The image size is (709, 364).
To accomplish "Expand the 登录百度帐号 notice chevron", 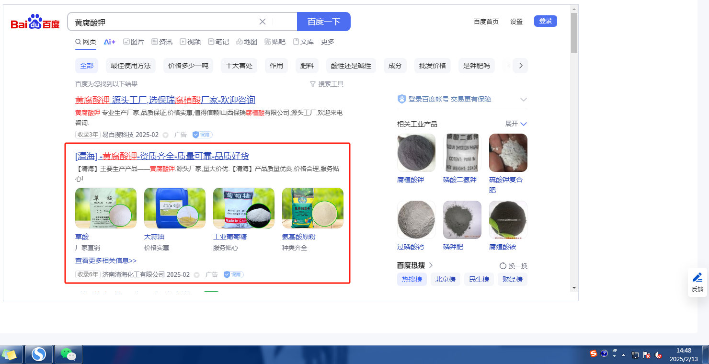I will click(524, 100).
